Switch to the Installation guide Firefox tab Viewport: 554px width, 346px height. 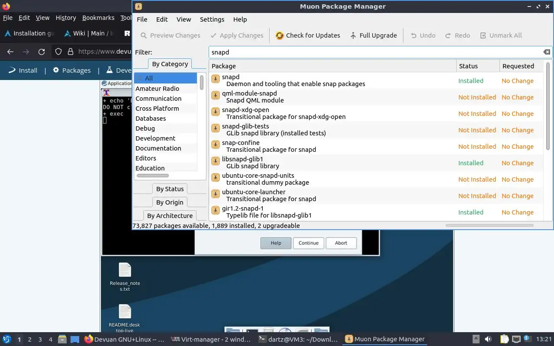(x=29, y=33)
